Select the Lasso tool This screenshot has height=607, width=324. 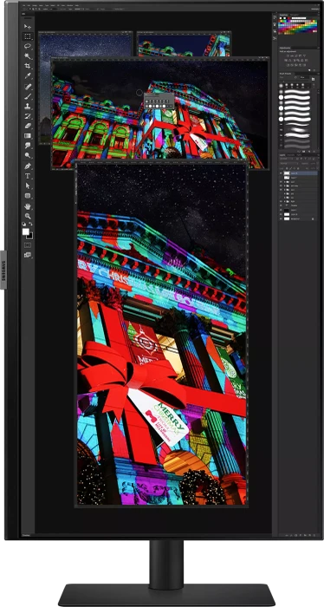tap(28, 47)
